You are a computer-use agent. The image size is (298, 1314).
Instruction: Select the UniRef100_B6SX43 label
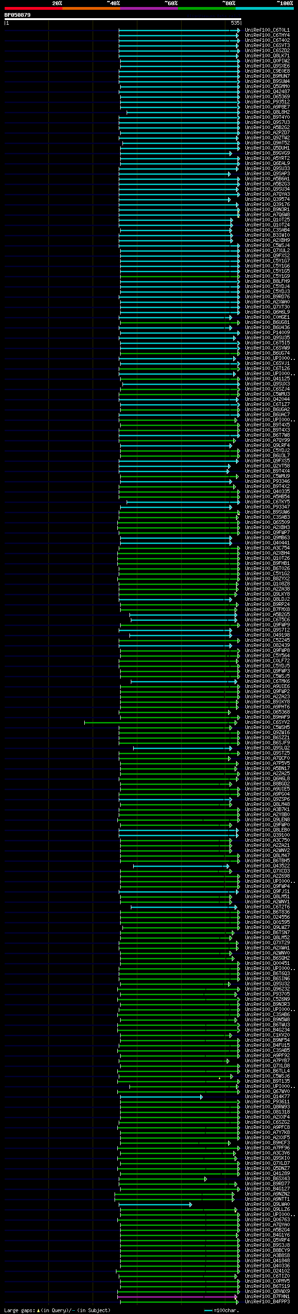click(267, 1179)
